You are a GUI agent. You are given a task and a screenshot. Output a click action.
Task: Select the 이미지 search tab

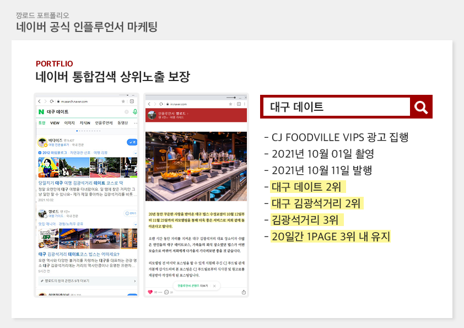tap(69, 123)
